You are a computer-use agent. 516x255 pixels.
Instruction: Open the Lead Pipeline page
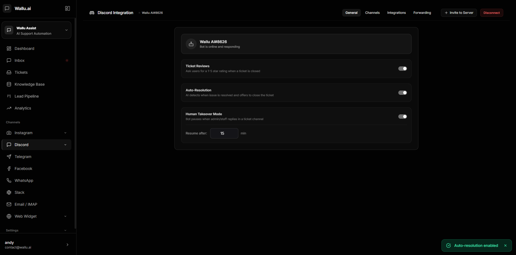click(37, 96)
